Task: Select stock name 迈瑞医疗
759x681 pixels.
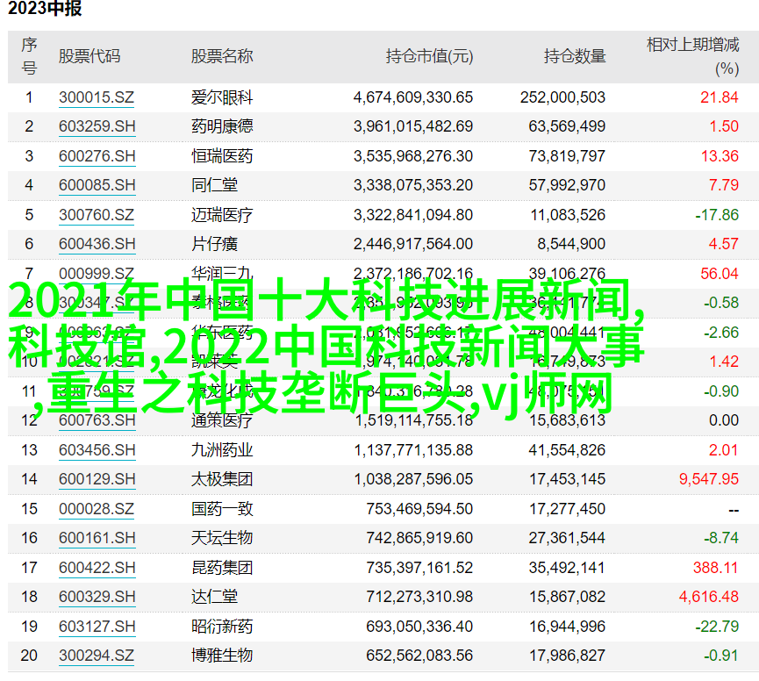Action: click(222, 214)
